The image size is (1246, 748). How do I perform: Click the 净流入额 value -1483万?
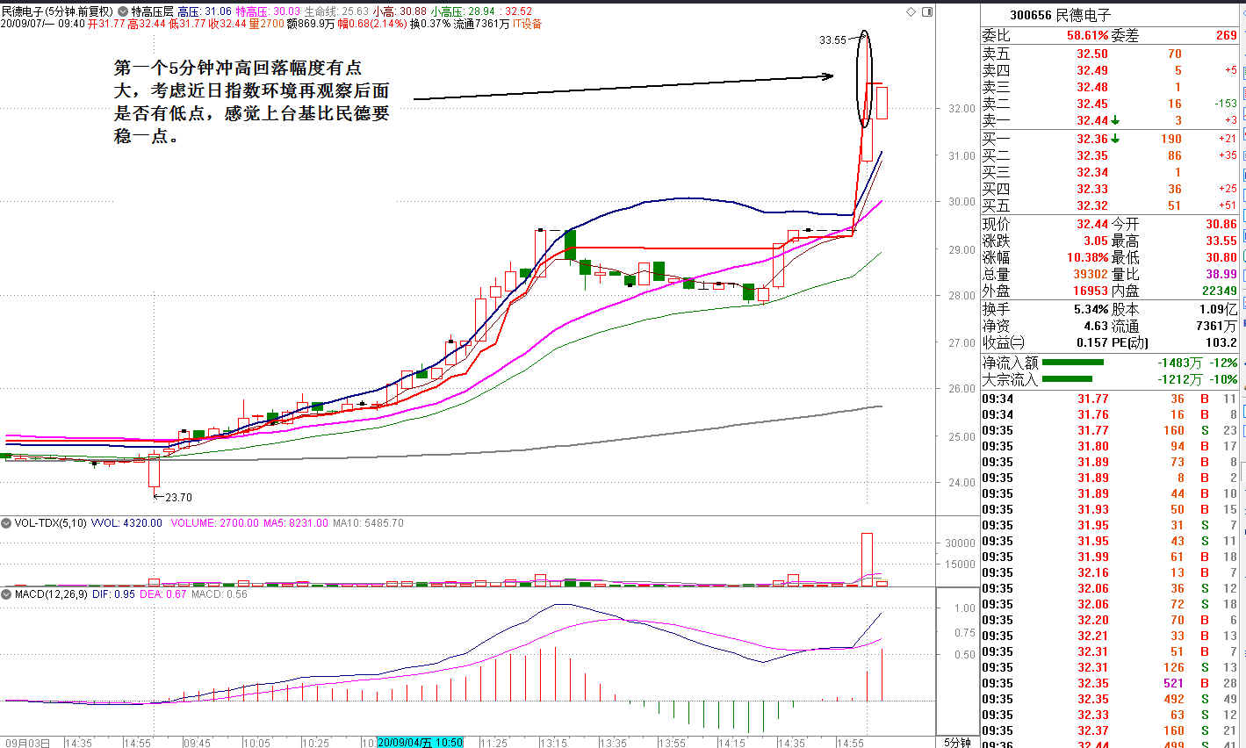[1179, 363]
